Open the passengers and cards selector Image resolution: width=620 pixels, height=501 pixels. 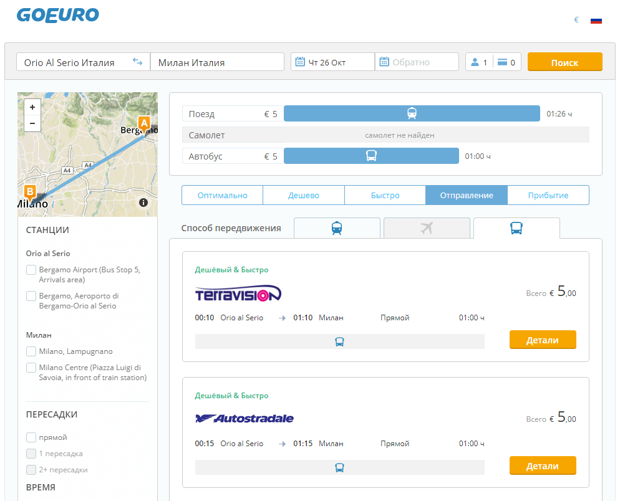click(493, 62)
